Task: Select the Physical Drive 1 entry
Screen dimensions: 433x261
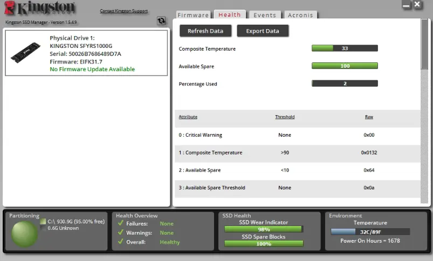Action: (86, 53)
